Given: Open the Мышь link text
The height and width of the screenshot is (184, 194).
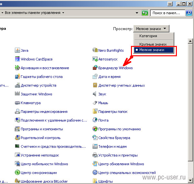Looking at the screenshot, I should [103, 103].
